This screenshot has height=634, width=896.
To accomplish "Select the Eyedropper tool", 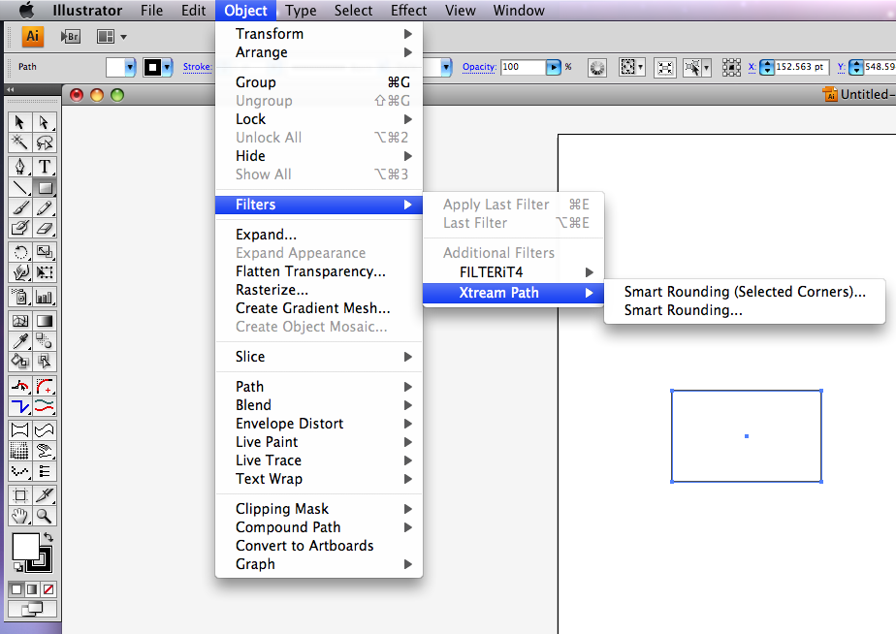I will click(20, 341).
